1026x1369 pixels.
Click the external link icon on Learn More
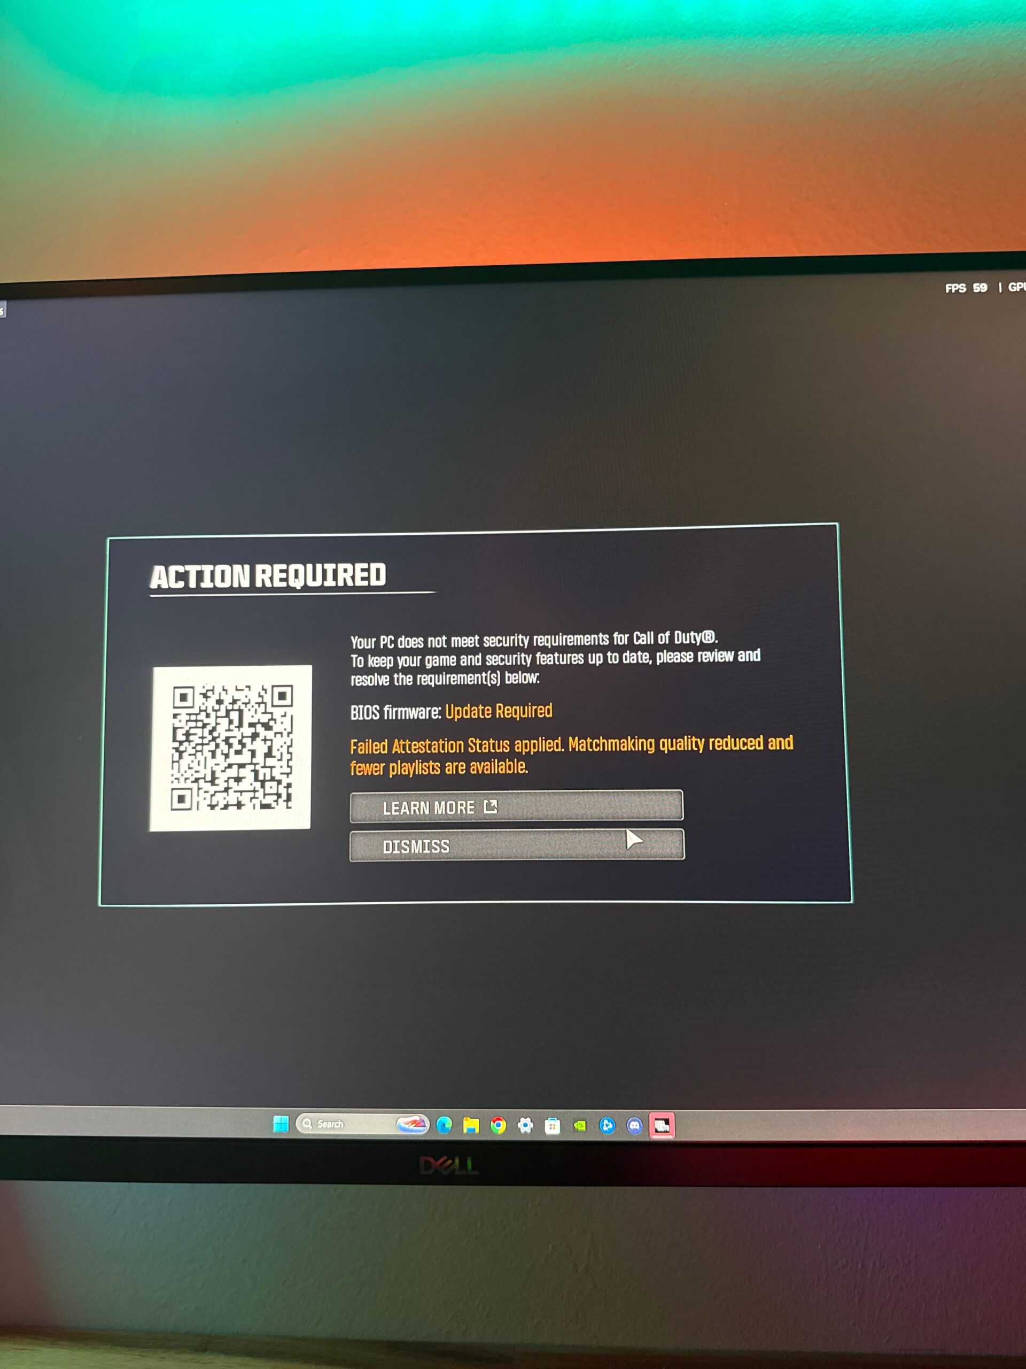coord(491,806)
